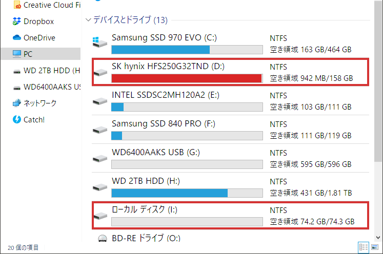The image size is (383, 254).
Task: Open the network (ネットワーク) icon
Action: (x=16, y=103)
